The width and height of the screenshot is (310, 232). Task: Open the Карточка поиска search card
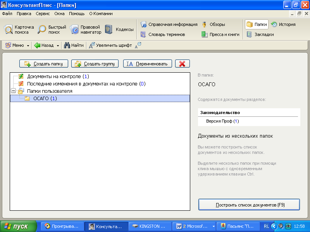pyautogui.click(x=19, y=30)
